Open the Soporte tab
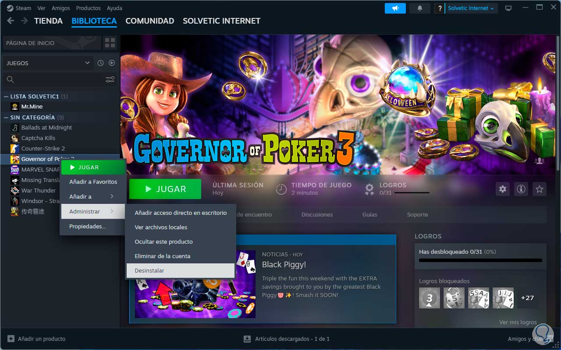561x350 pixels. (417, 214)
